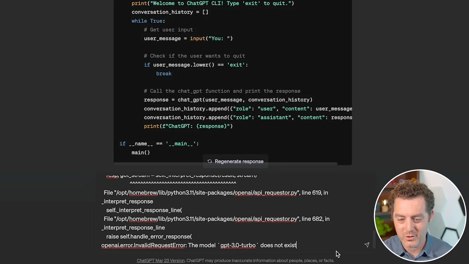Click the webcam video overlay of the presenter

click(x=420, y=216)
